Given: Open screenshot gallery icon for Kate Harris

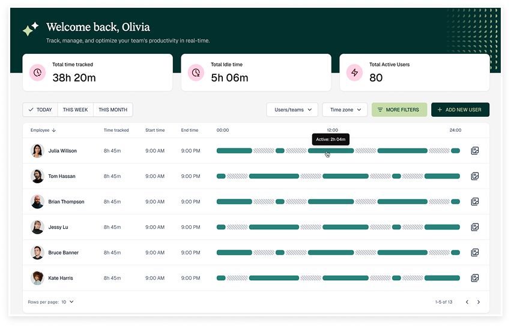Looking at the screenshot, I should 474,278.
